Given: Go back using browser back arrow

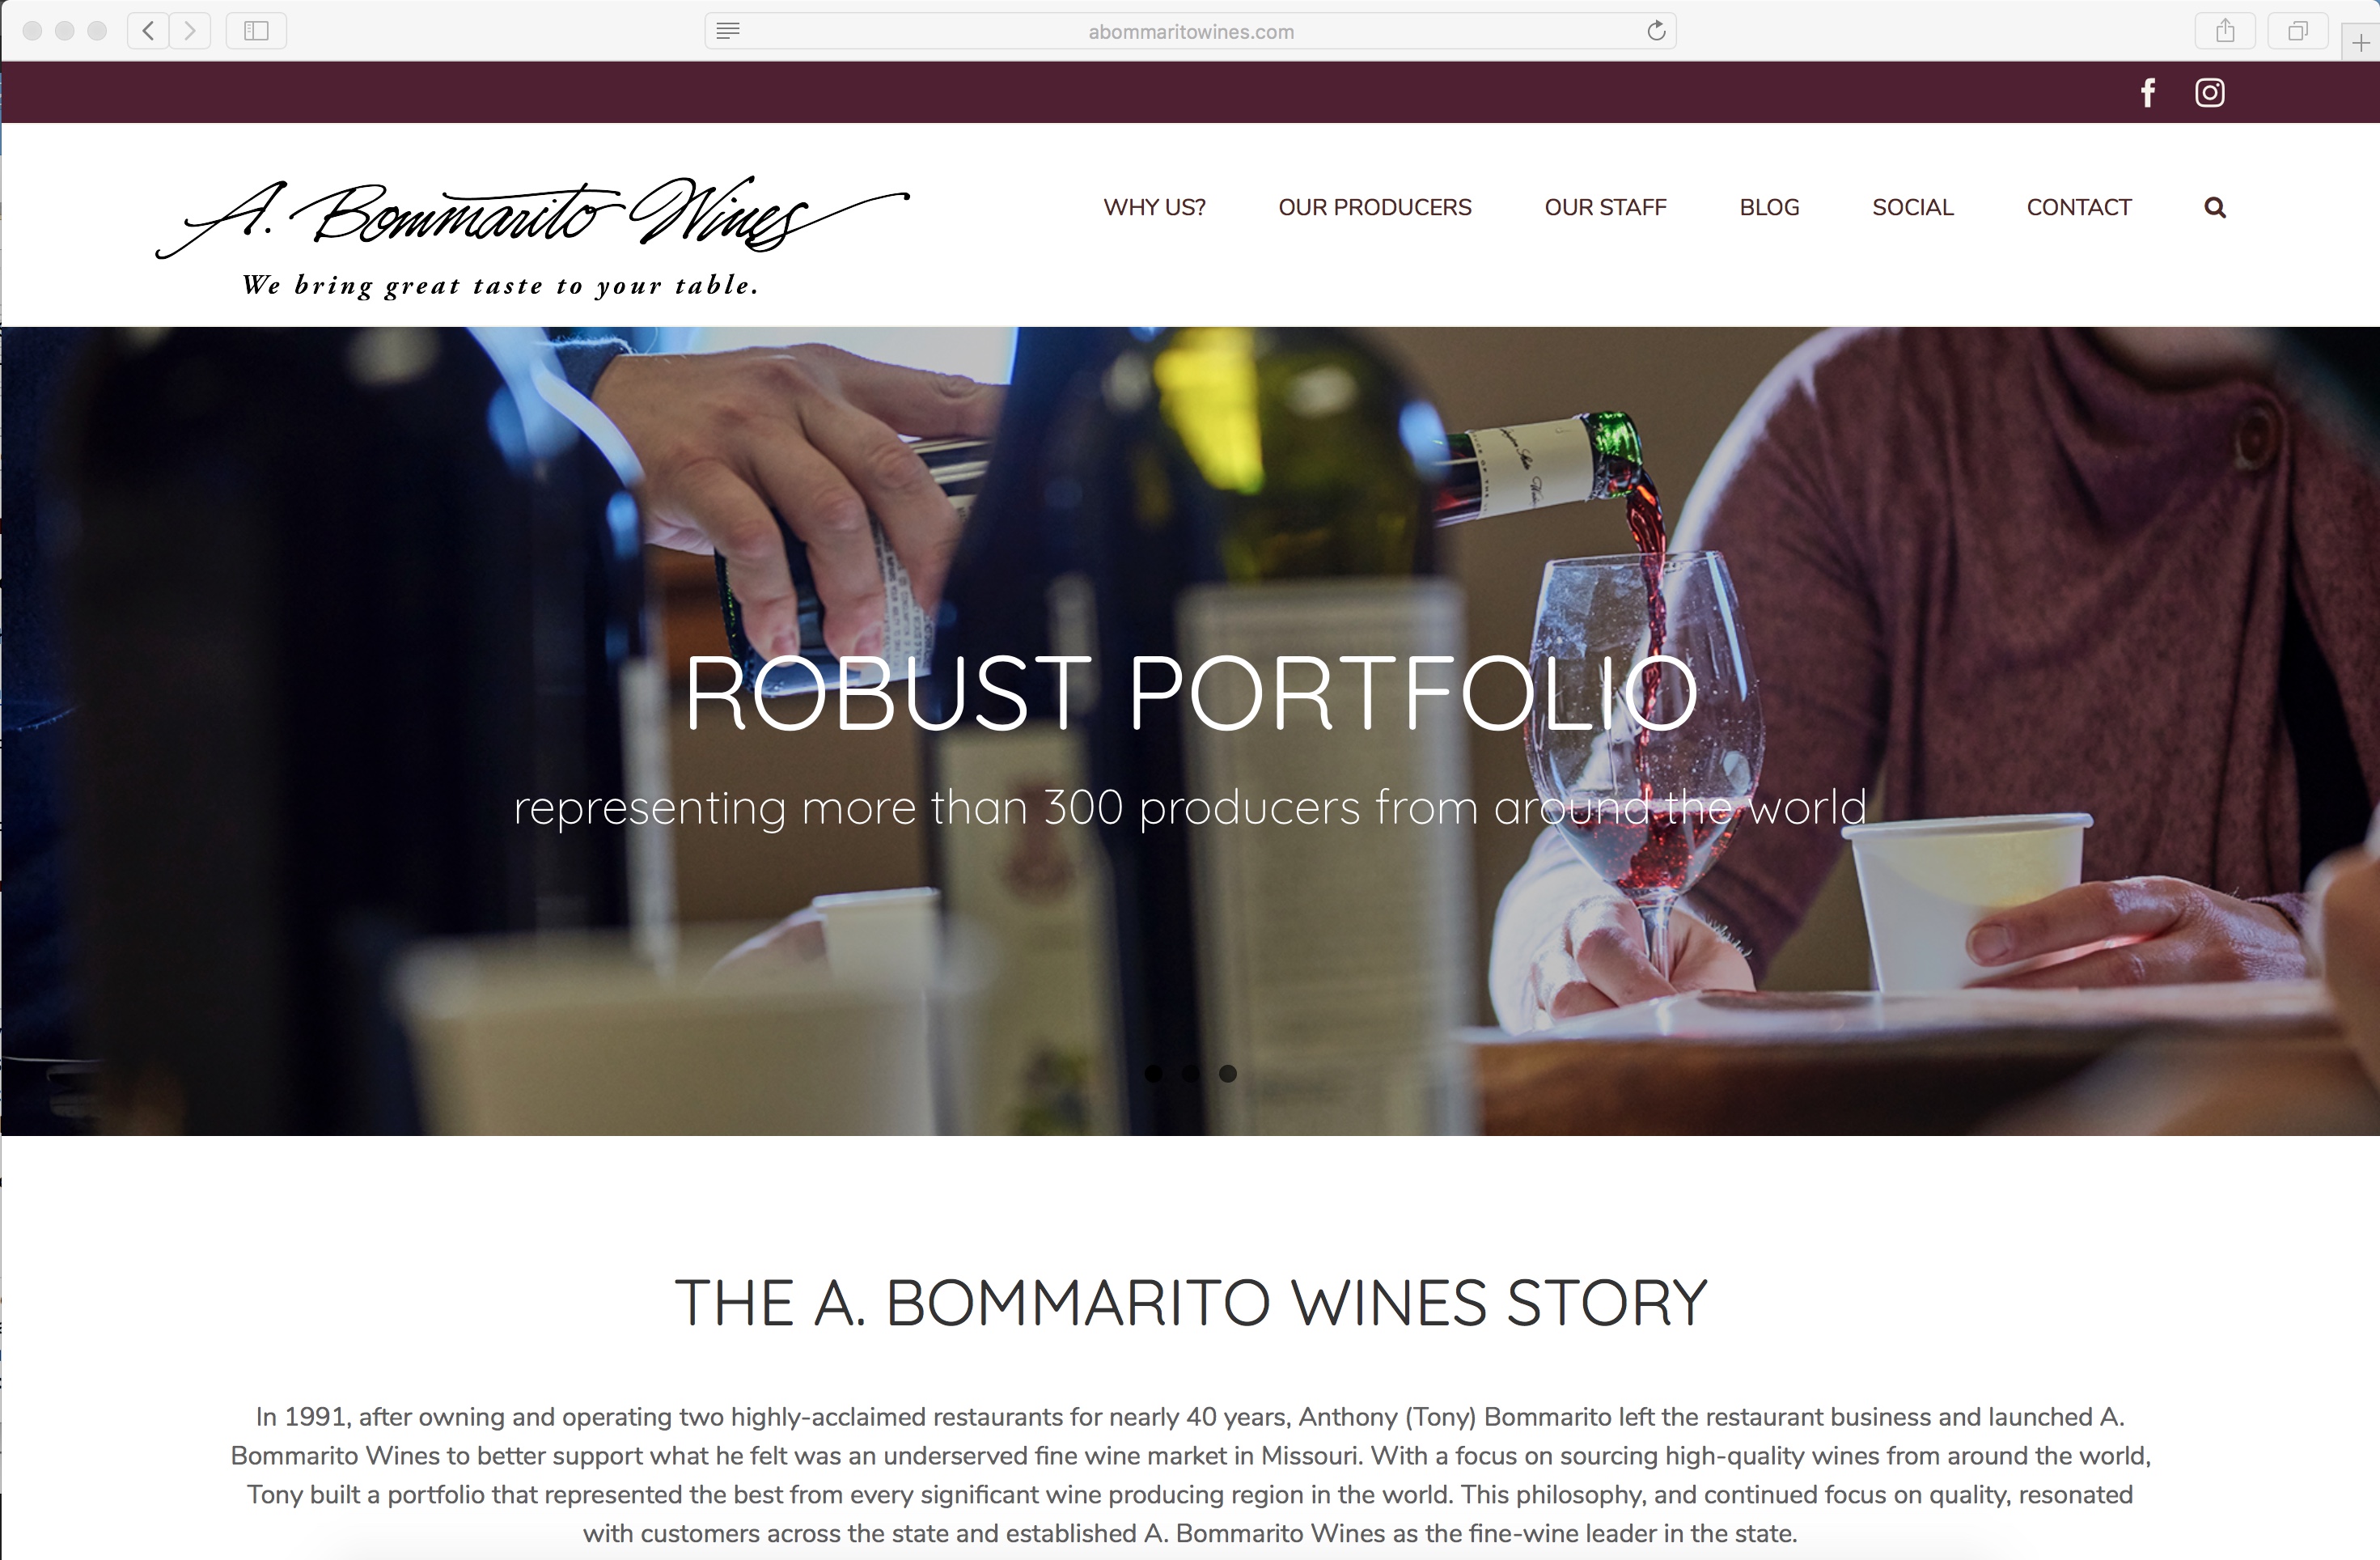Looking at the screenshot, I should point(148,31).
